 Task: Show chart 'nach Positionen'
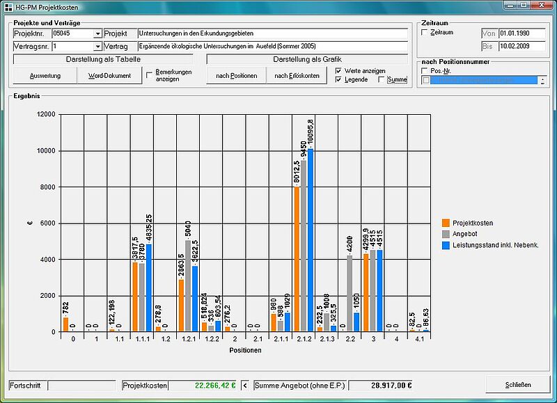click(x=236, y=76)
